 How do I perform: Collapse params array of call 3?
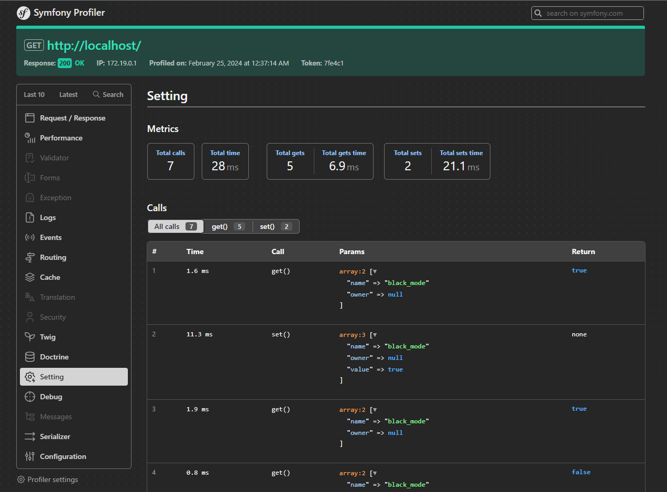(374, 410)
